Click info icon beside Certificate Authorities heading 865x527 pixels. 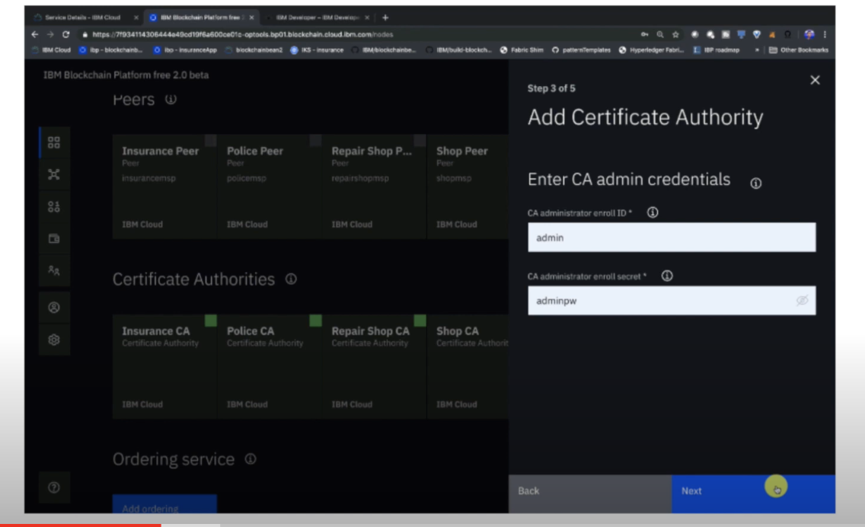click(291, 279)
